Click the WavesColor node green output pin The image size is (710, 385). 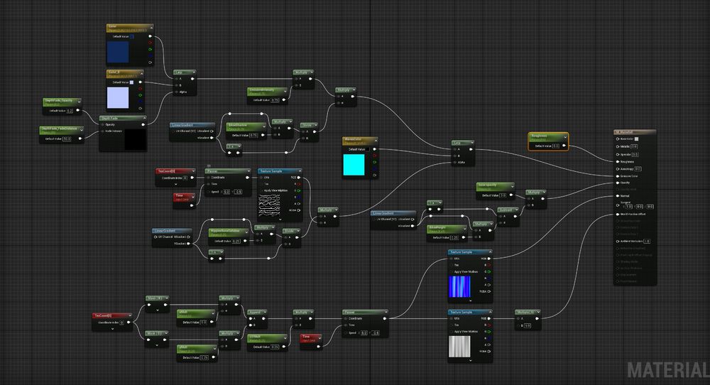click(x=374, y=162)
